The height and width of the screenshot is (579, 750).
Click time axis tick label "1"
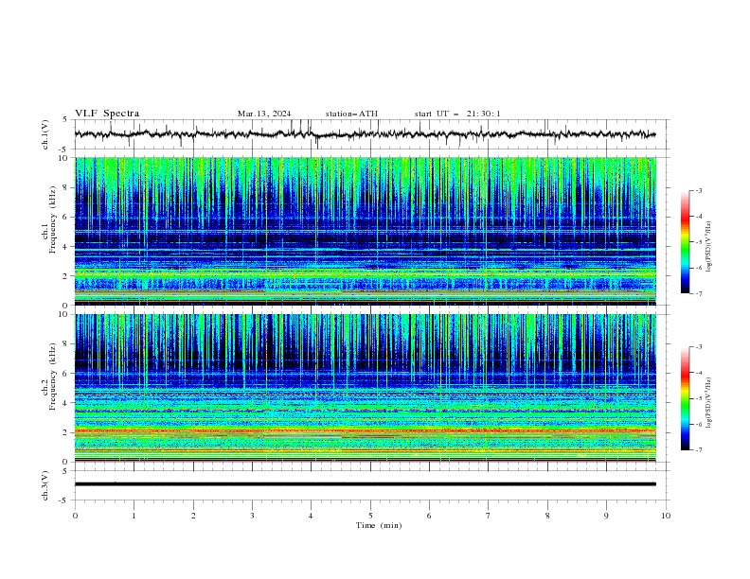[134, 516]
